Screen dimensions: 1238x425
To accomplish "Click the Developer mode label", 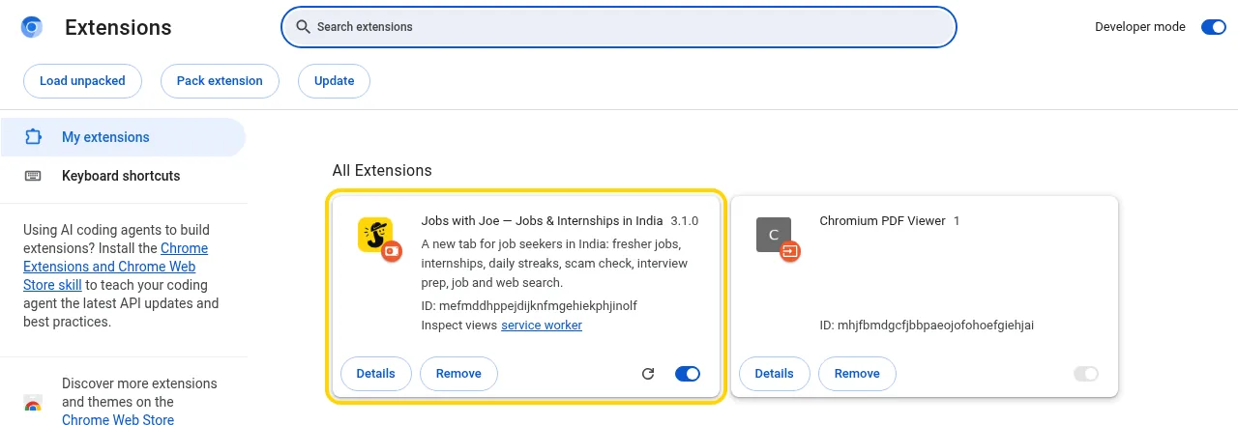I will (1140, 27).
